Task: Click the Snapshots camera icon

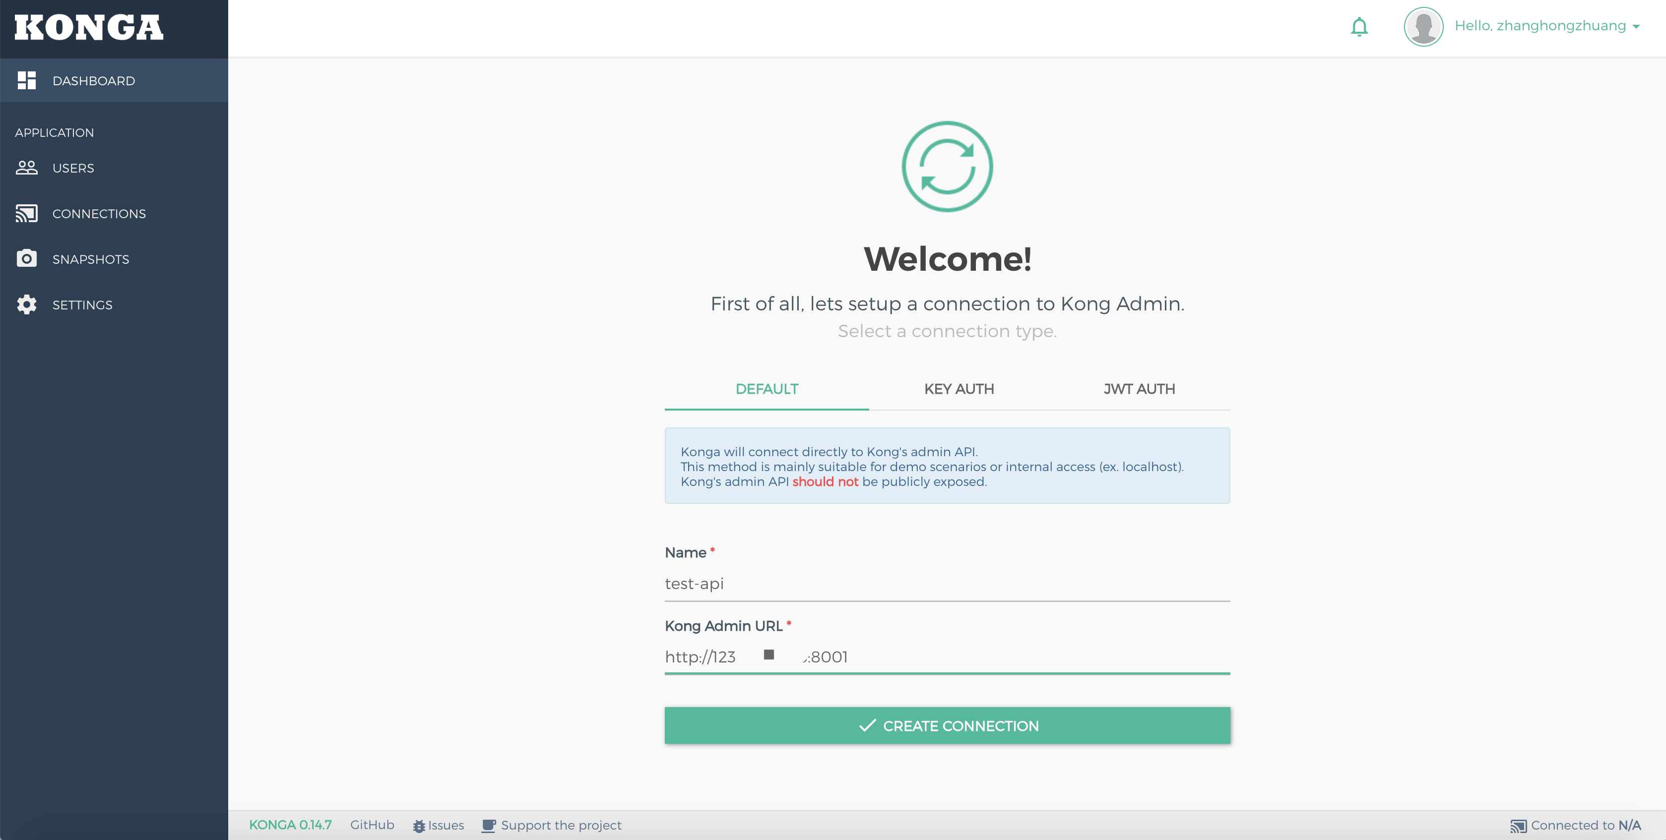Action: 26,259
